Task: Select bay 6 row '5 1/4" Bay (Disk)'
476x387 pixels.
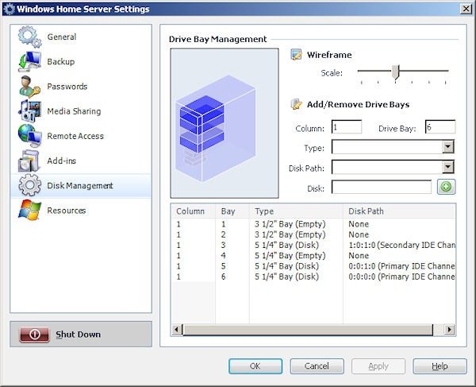Action: click(313, 277)
